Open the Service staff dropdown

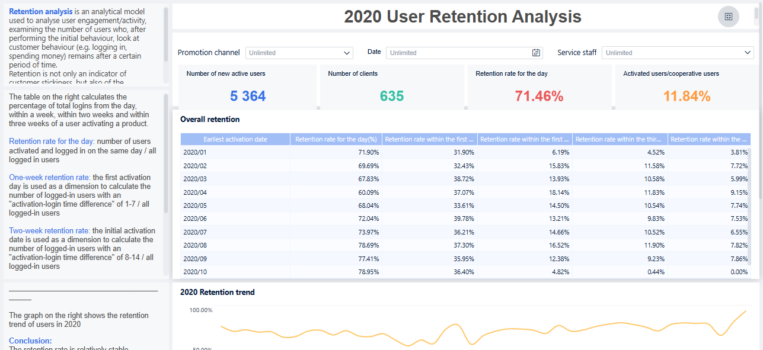point(748,53)
